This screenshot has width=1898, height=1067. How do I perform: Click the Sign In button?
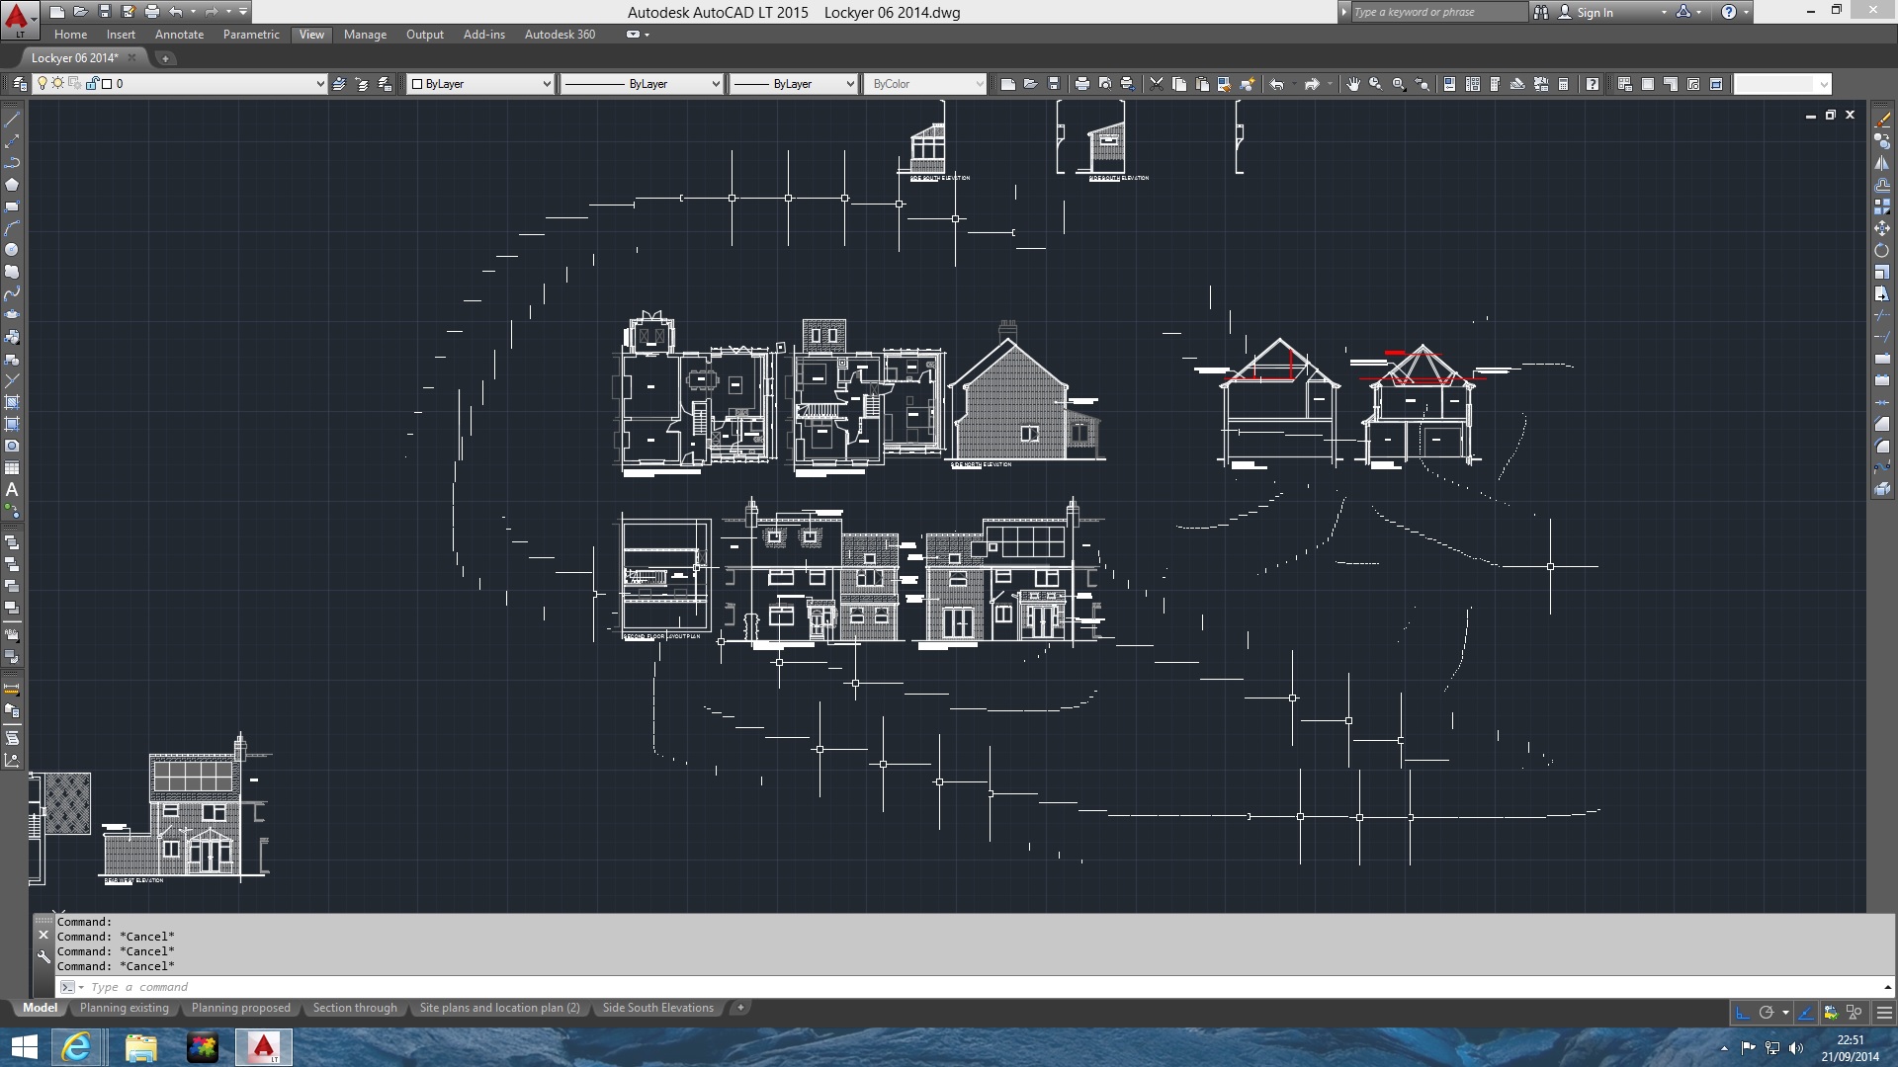pyautogui.click(x=1595, y=12)
